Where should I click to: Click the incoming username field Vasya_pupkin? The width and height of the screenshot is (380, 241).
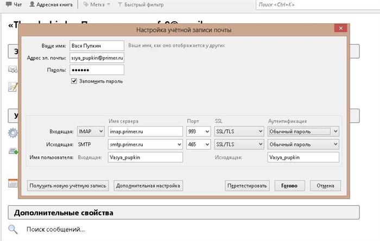(145, 157)
